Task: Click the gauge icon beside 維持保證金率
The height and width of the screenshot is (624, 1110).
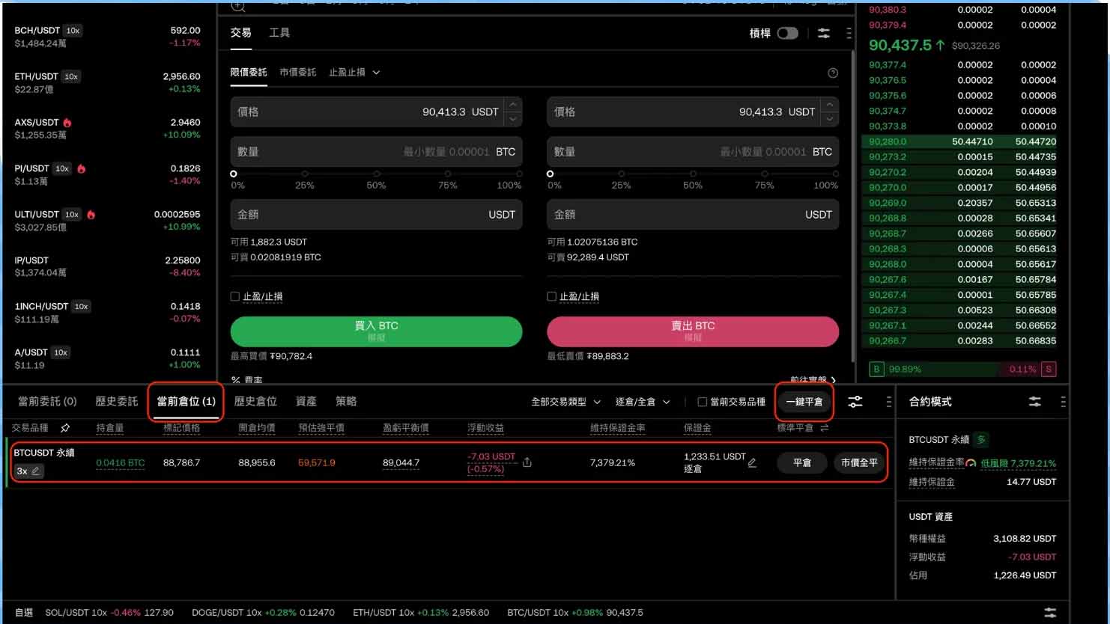Action: 971,463
